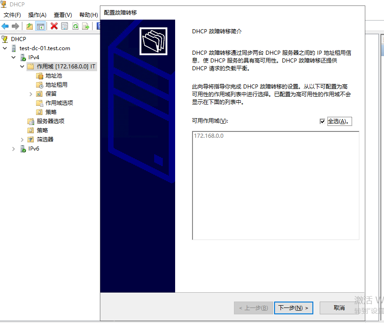The image size is (384, 323).
Task: Click the Up one level folder icon
Action: point(30,26)
